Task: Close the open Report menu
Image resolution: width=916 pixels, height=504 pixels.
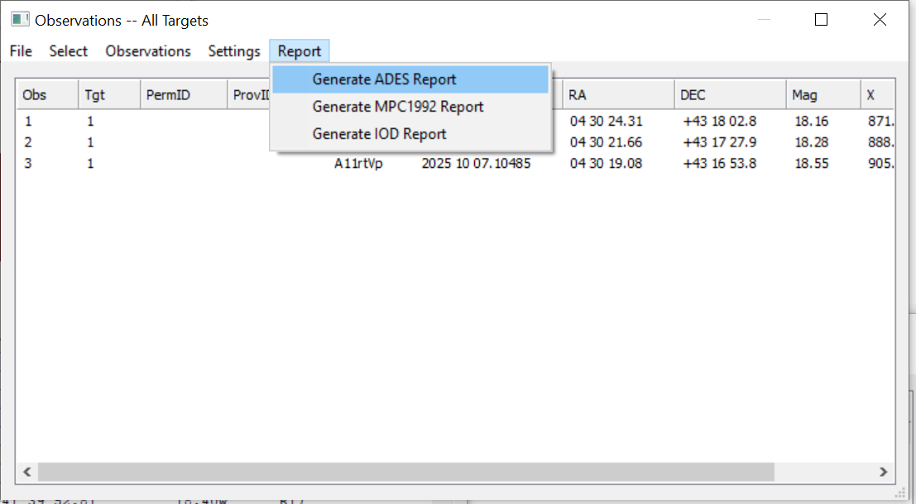Action: 300,51
